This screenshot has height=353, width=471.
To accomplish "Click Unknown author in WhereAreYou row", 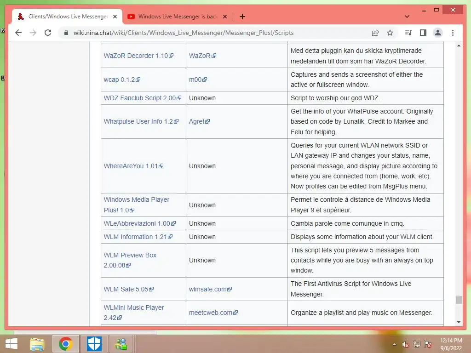I will pos(202,166).
